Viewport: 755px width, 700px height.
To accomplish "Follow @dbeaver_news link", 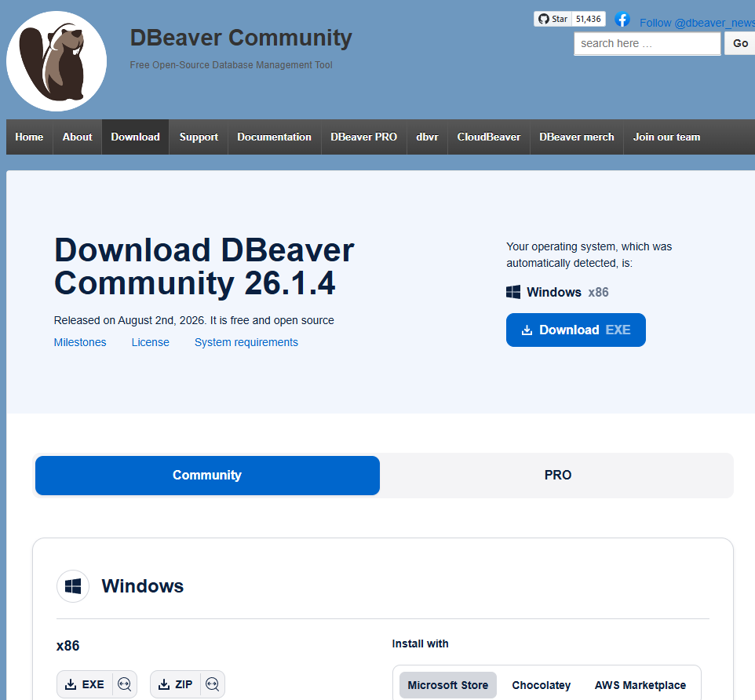I will tap(697, 23).
